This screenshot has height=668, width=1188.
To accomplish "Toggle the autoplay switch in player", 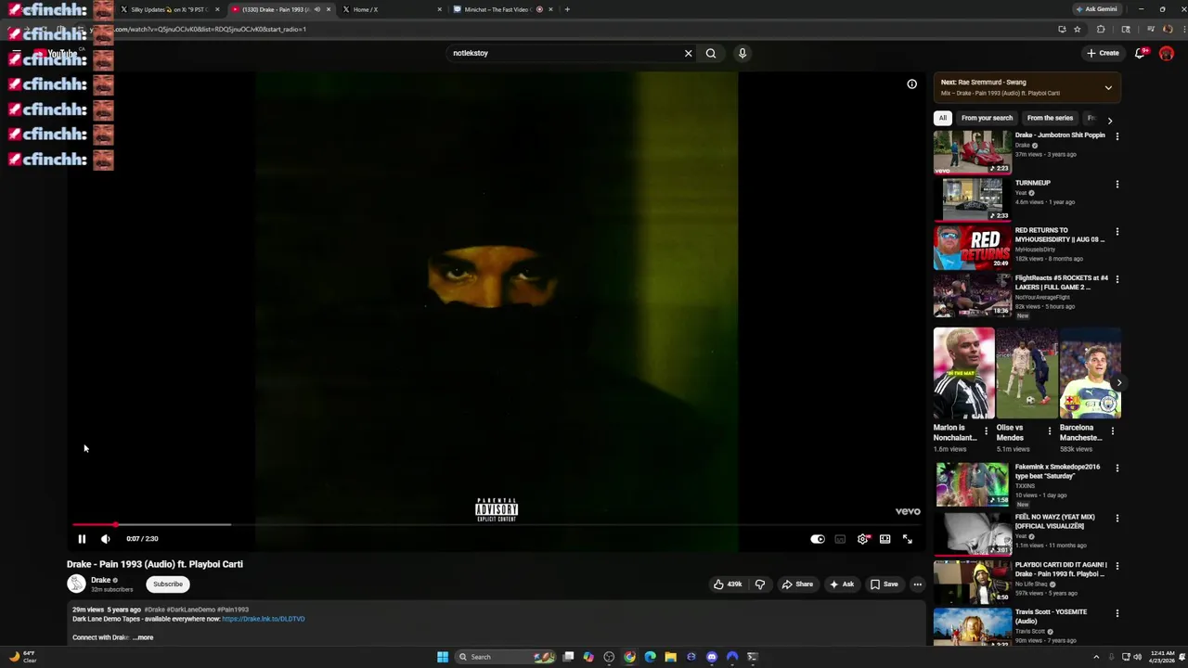I will tap(818, 539).
